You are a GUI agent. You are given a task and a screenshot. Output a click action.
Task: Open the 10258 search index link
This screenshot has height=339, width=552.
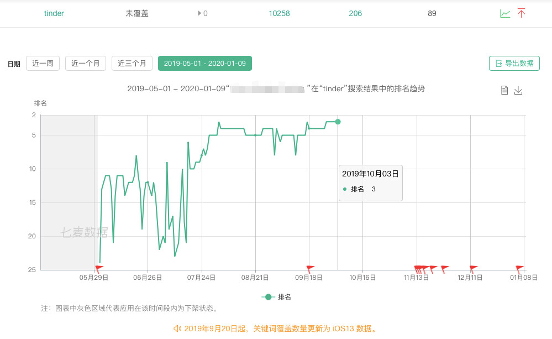point(279,13)
